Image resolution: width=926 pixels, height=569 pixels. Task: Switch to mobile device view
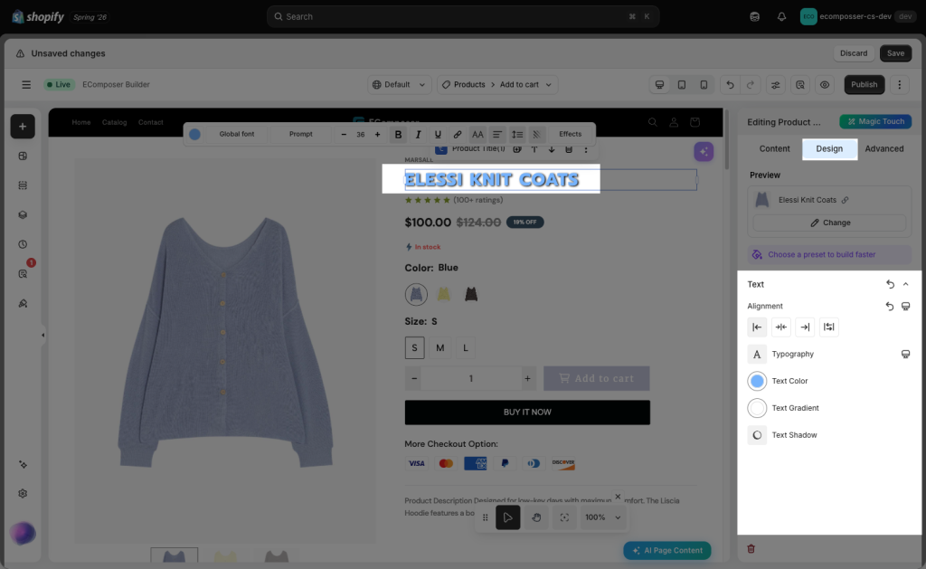704,84
